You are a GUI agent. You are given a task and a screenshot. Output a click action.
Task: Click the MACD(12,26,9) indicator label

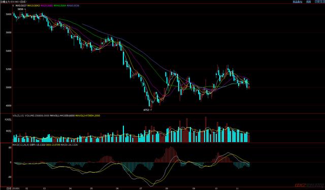21,145
